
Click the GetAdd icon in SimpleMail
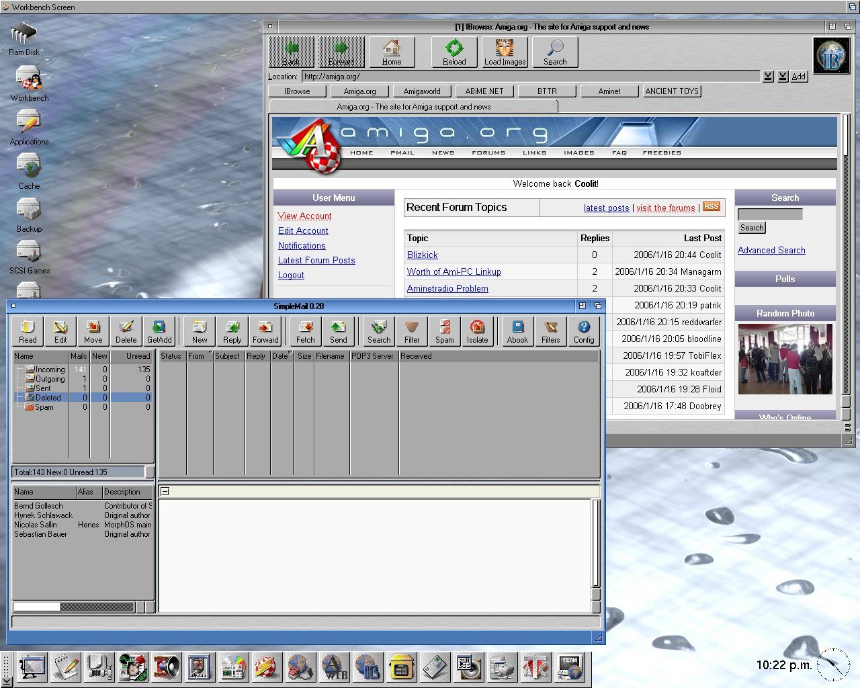(159, 331)
